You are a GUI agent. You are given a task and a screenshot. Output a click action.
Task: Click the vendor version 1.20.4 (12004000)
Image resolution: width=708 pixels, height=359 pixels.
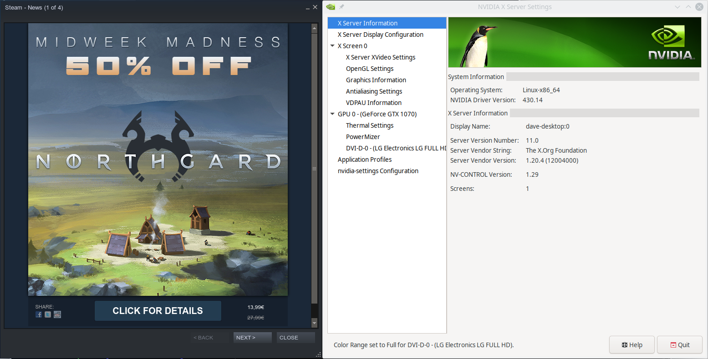552,160
